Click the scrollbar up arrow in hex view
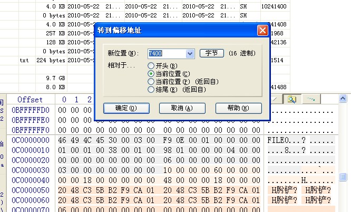The width and height of the screenshot is (351, 212). coord(343,98)
